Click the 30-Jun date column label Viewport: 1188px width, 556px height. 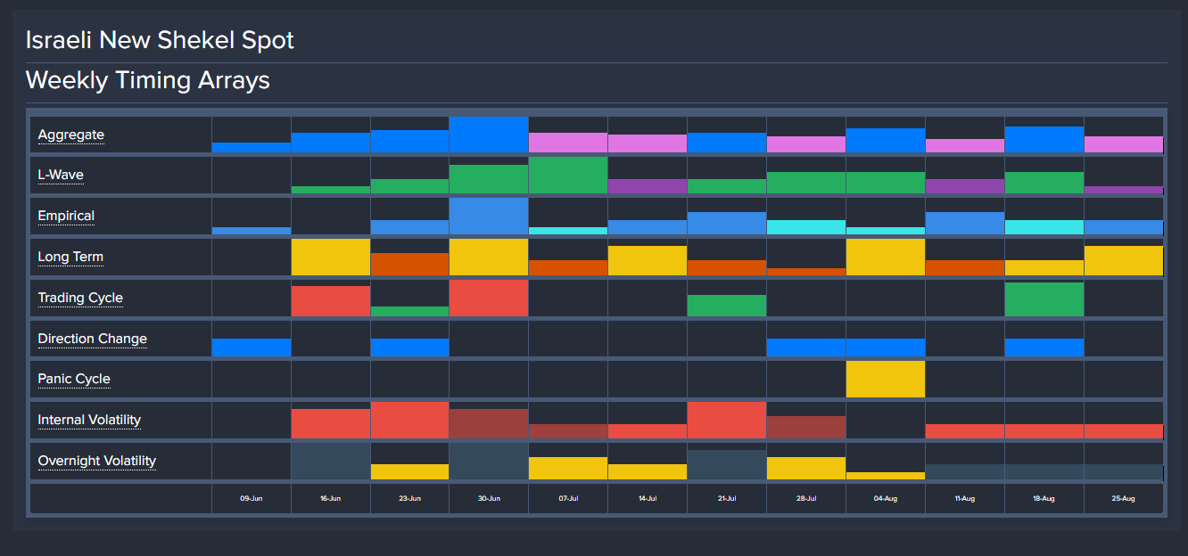click(x=489, y=499)
